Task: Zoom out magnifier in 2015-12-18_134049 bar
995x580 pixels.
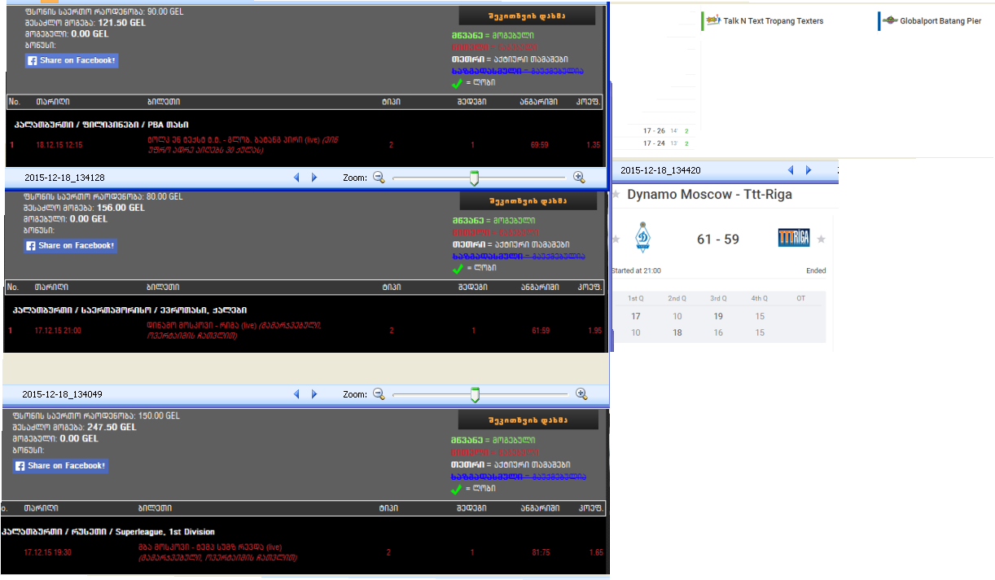Action: tap(379, 394)
